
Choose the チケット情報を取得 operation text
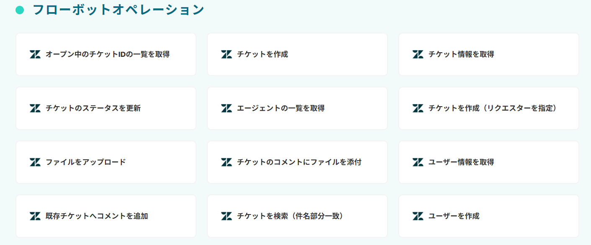click(461, 54)
